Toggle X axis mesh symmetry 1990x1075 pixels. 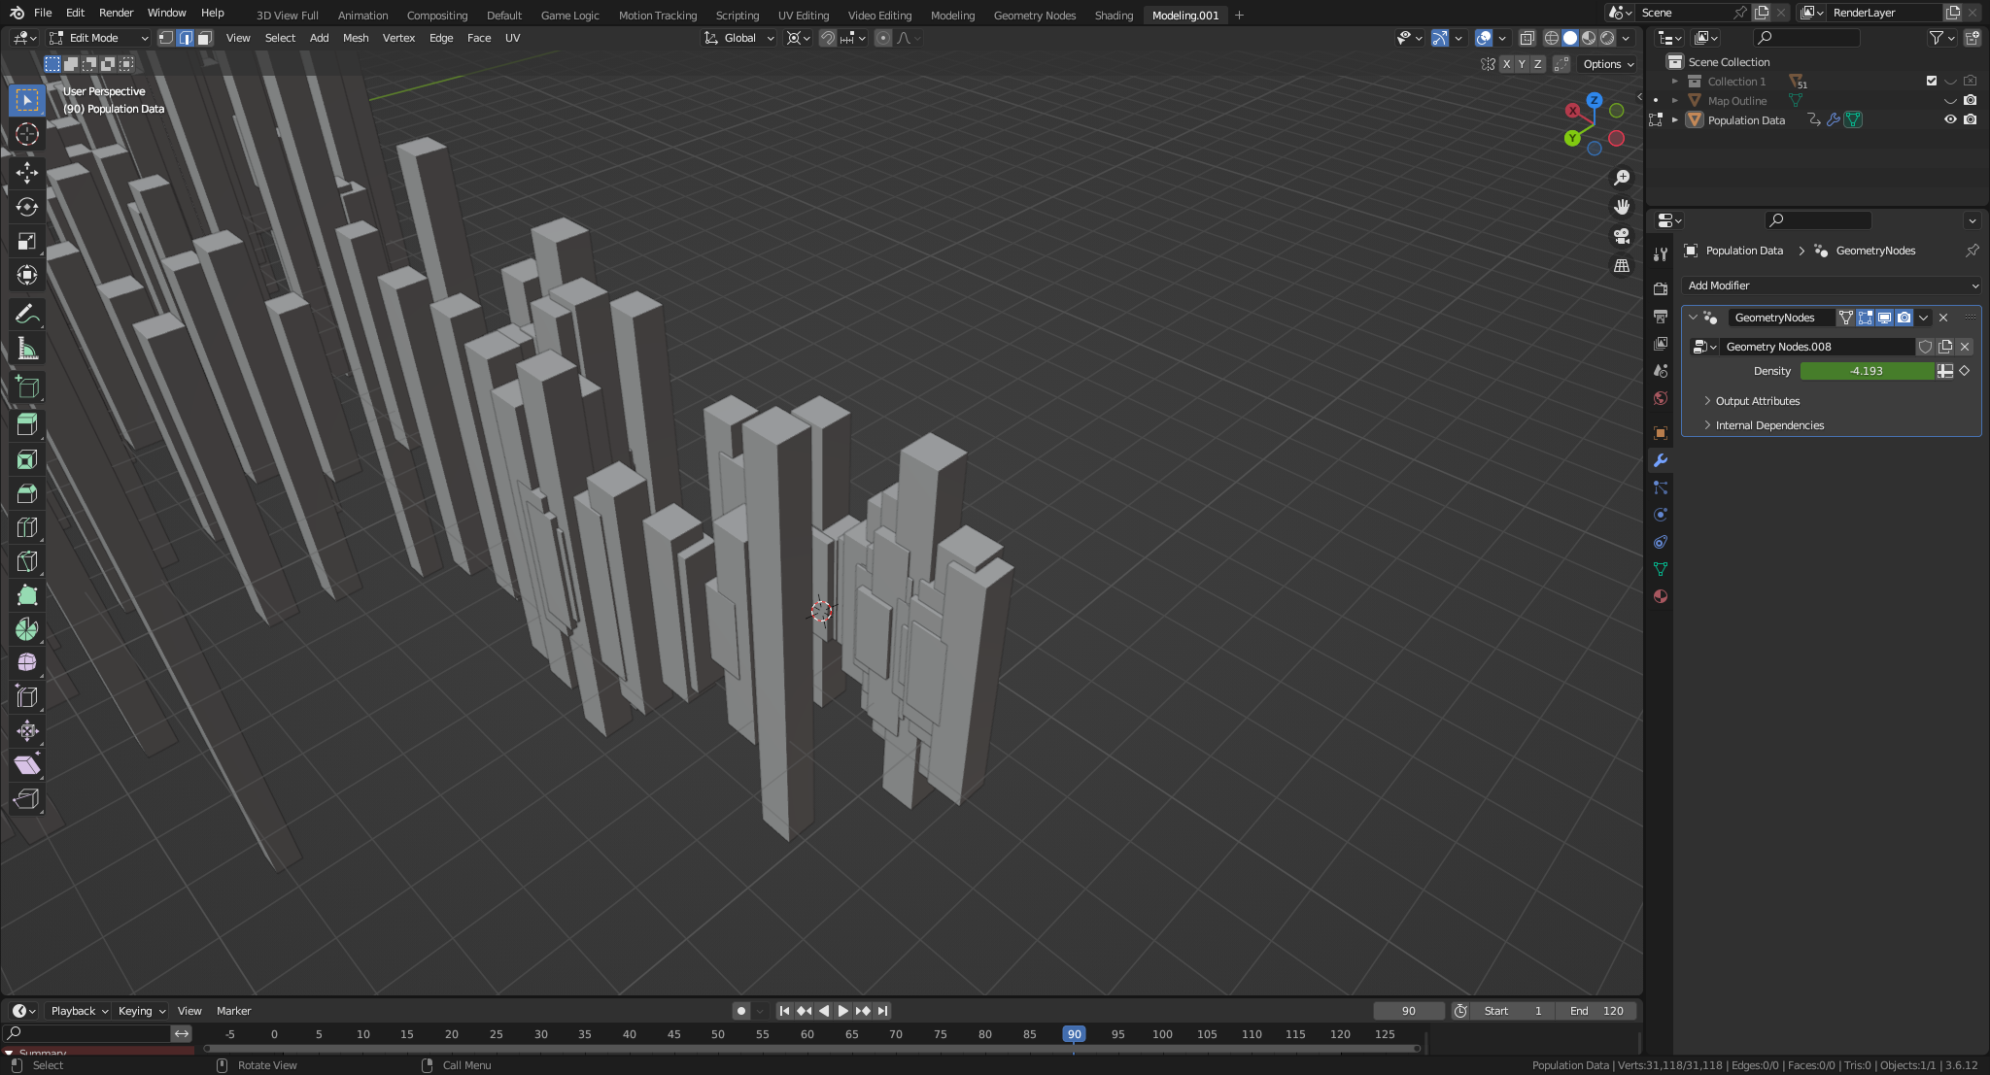pos(1506,64)
